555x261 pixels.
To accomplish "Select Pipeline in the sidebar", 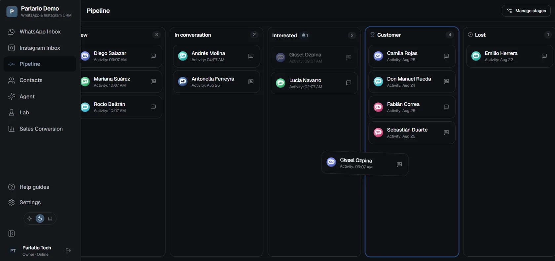I will [x=40, y=64].
